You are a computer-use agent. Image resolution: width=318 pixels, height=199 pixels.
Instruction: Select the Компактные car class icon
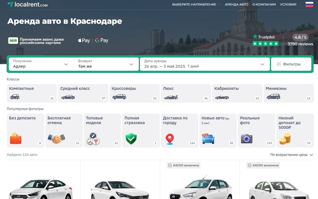(15, 96)
